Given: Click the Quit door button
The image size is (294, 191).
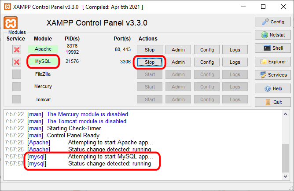Looking at the screenshot, I should [272, 102].
